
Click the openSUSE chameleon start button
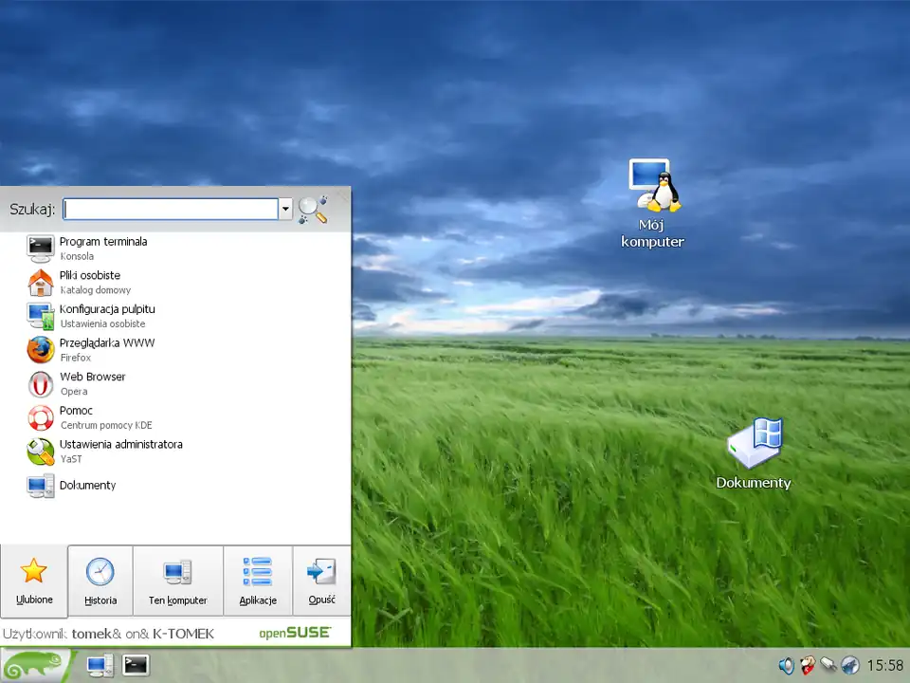point(35,665)
